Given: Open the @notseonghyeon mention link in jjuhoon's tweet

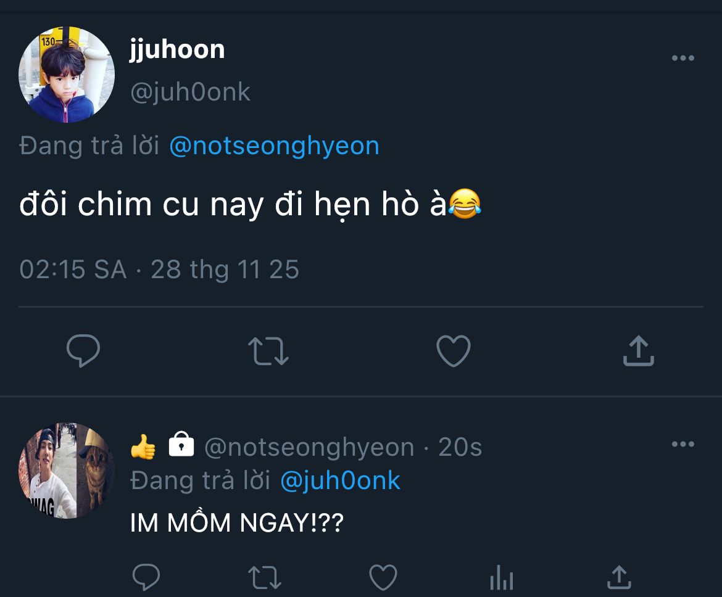Looking at the screenshot, I should (274, 146).
